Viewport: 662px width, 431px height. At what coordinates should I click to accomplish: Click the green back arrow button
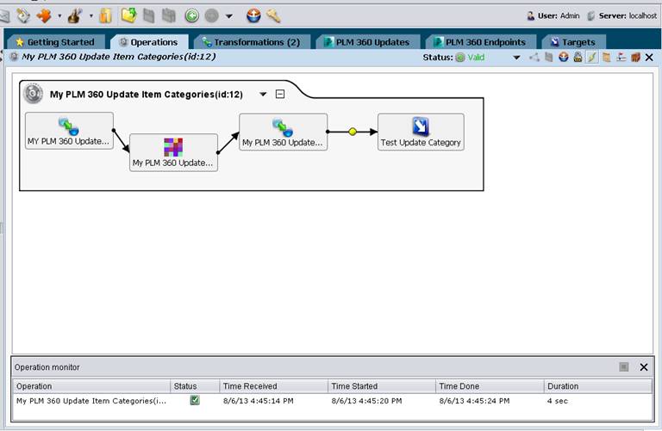pyautogui.click(x=192, y=16)
